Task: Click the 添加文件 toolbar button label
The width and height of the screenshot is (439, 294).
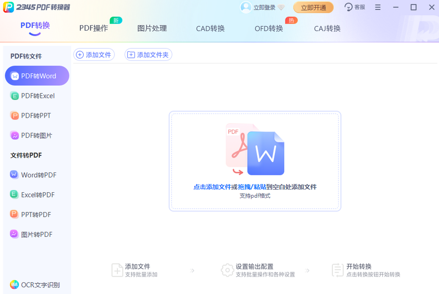Action: [x=98, y=55]
